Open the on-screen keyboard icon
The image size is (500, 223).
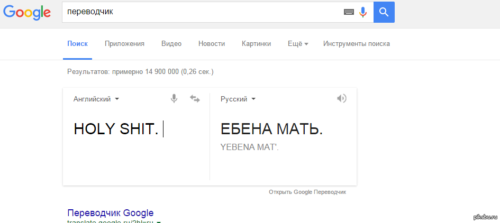[349, 12]
